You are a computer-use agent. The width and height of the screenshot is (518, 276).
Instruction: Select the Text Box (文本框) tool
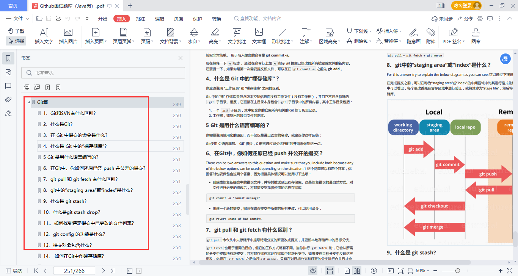pyautogui.click(x=259, y=36)
